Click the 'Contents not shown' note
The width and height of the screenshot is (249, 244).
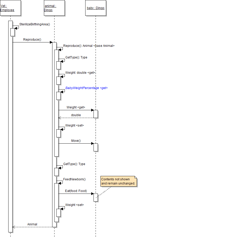coord(119,181)
